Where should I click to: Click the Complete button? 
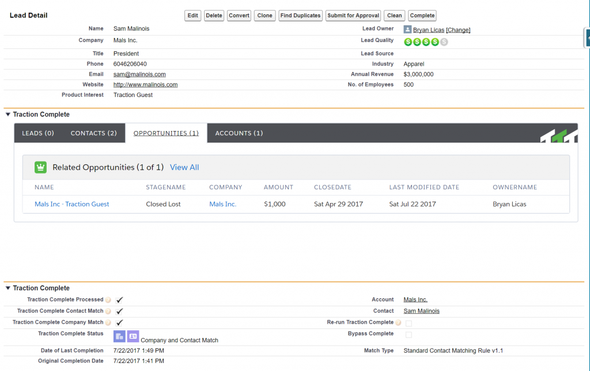[422, 16]
